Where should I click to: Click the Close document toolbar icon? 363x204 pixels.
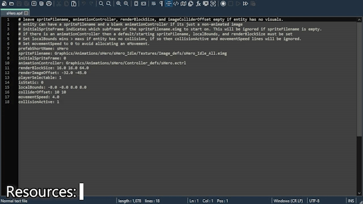point(34,3)
